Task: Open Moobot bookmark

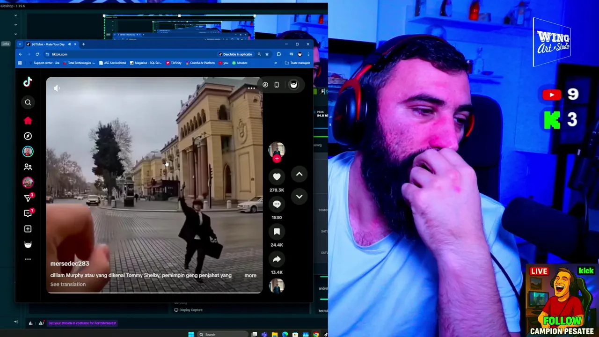Action: click(239, 63)
